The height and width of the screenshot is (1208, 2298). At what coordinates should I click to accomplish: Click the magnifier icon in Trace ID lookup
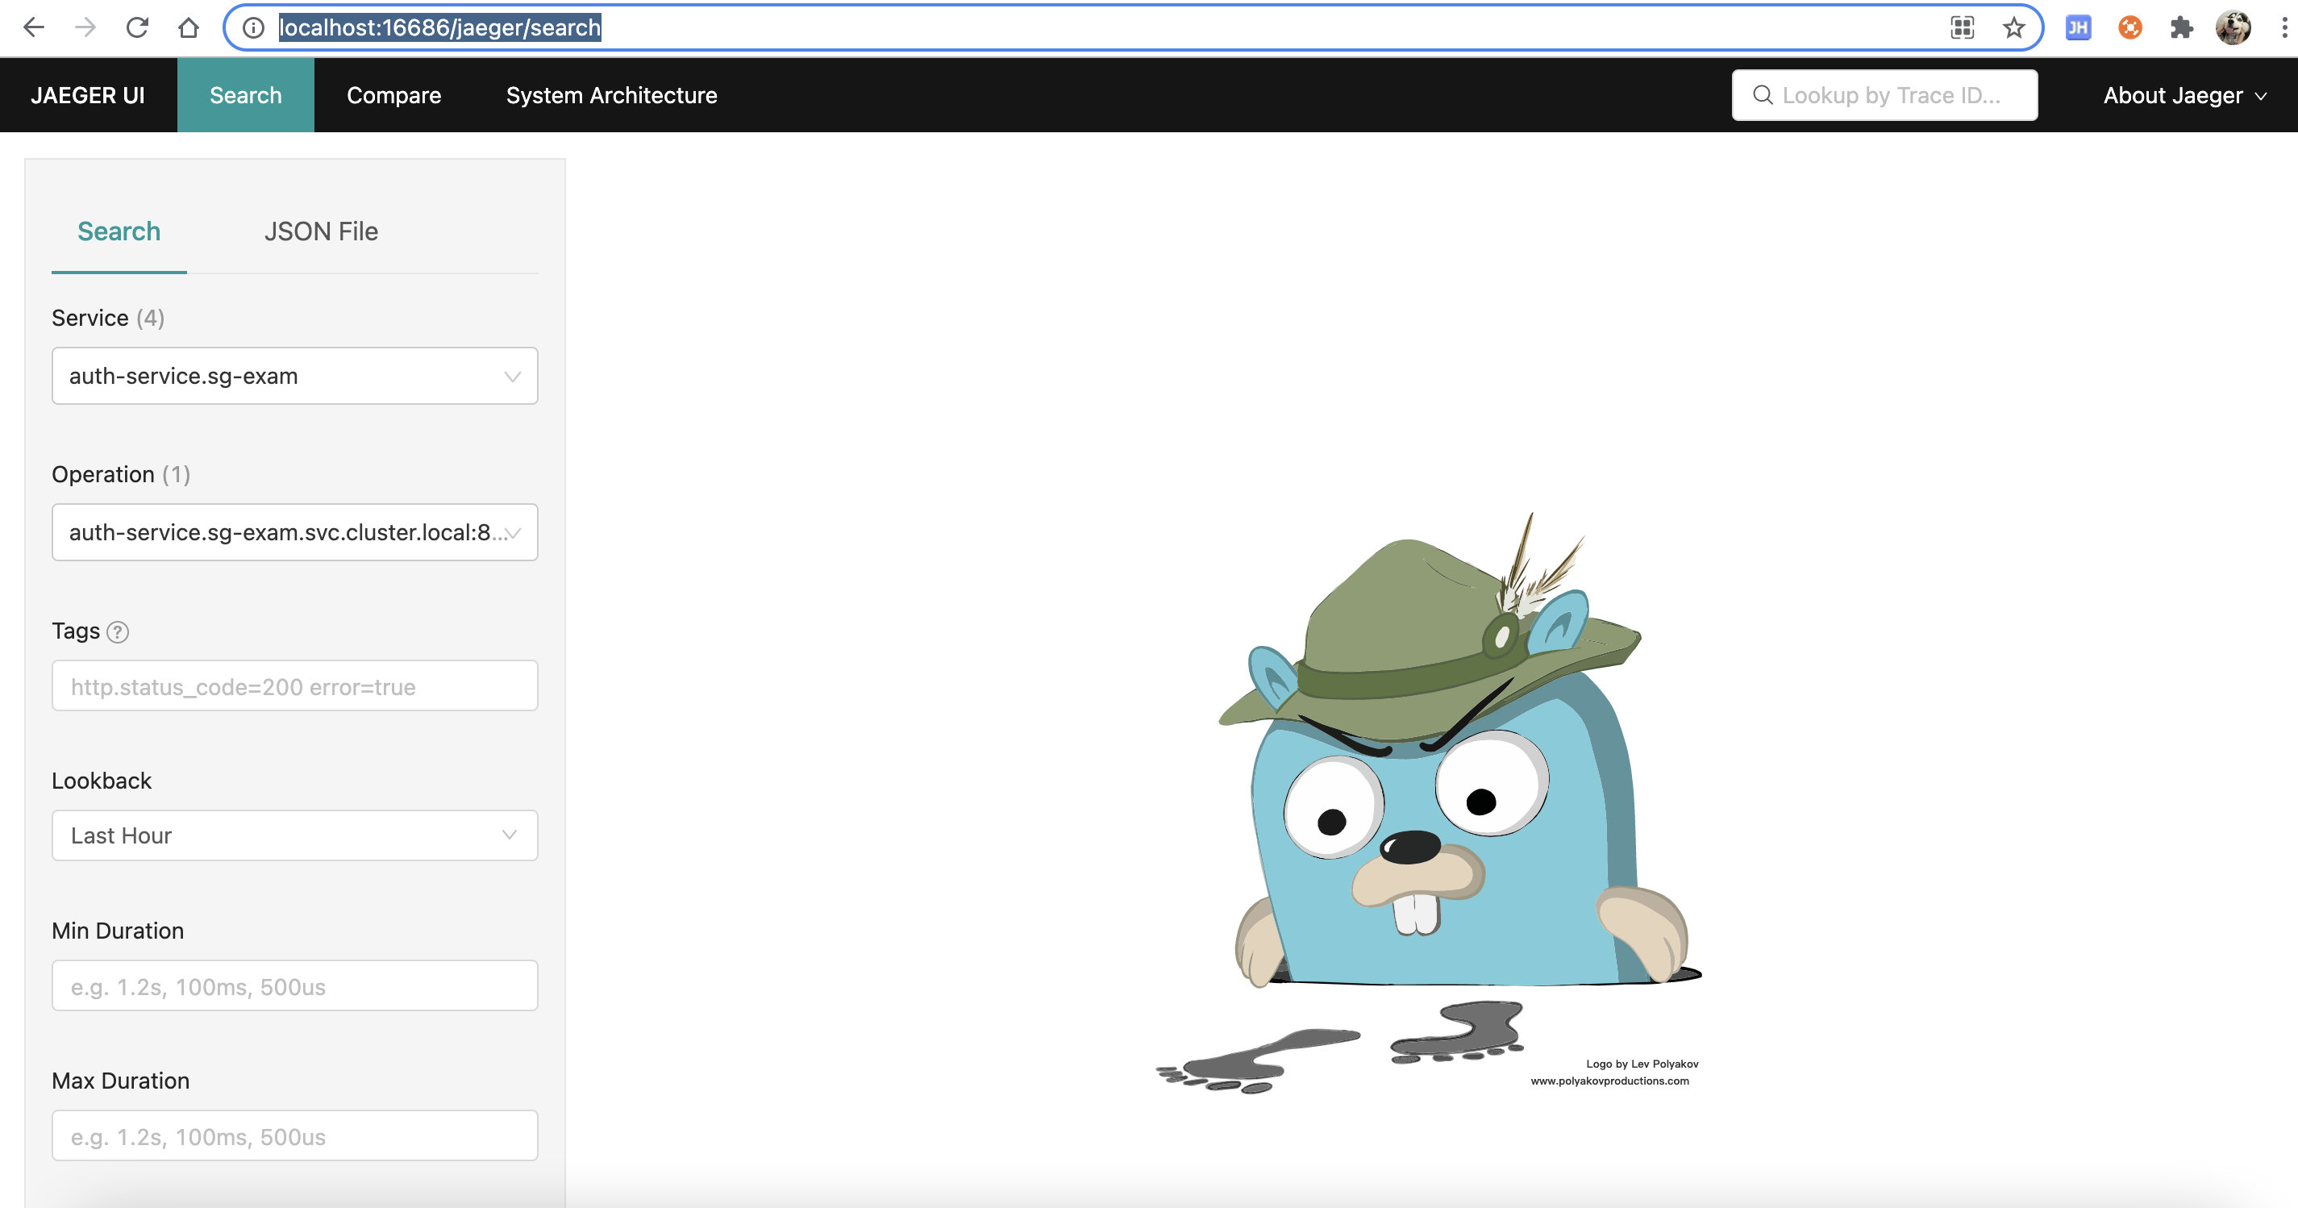point(1763,94)
